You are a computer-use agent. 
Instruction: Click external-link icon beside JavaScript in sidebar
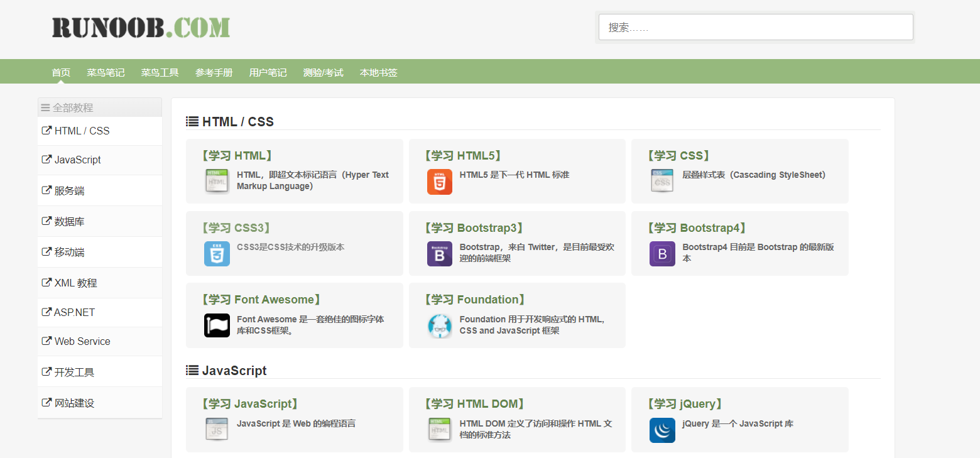coord(46,160)
